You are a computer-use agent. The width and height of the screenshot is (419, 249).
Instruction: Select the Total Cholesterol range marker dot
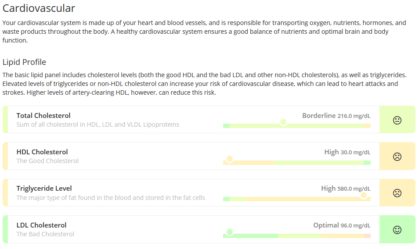283,122
